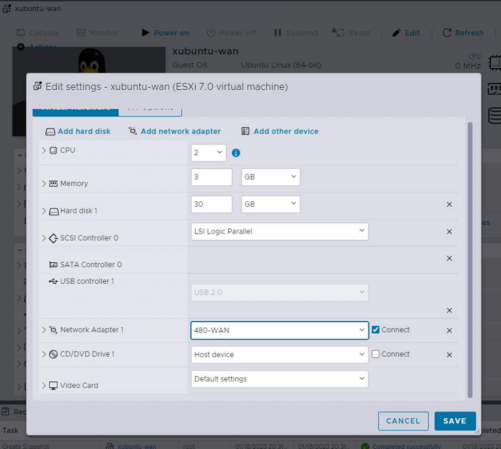Image resolution: width=501 pixels, height=449 pixels.
Task: Click Power on text in background toolbar
Action: click(171, 33)
